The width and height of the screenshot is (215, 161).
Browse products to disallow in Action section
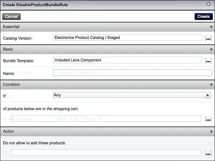208,153
